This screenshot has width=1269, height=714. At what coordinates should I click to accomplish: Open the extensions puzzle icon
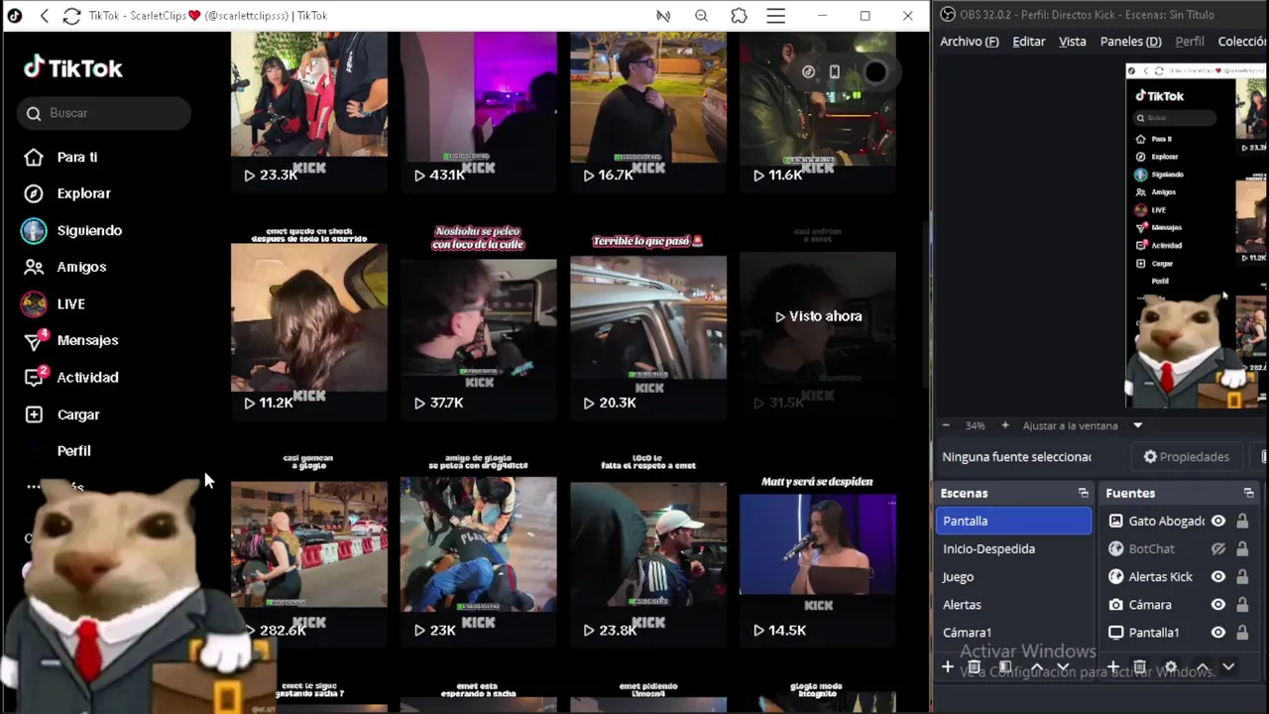739,16
